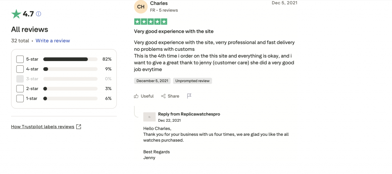Check the 5-star filter checkbox

click(x=20, y=59)
